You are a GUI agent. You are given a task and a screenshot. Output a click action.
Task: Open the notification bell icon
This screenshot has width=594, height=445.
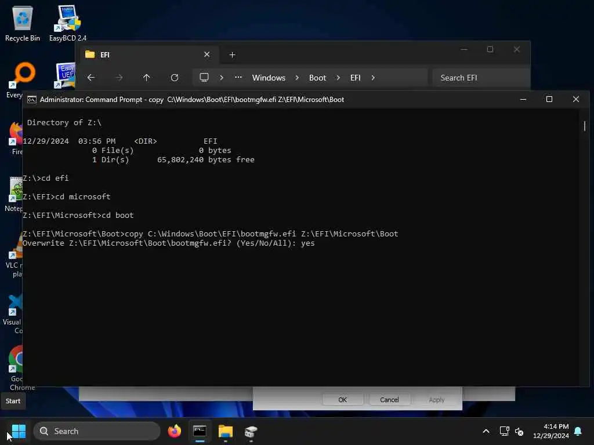point(578,431)
